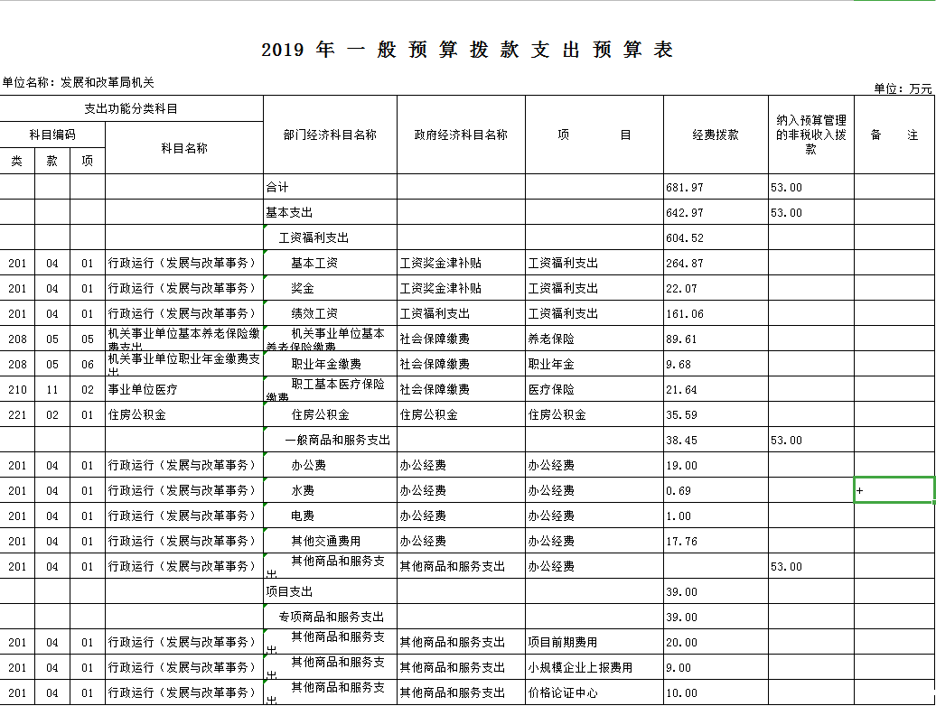The height and width of the screenshot is (706, 936).
Task: Select the 基本工资 amount cell 264.87
Action: click(716, 264)
